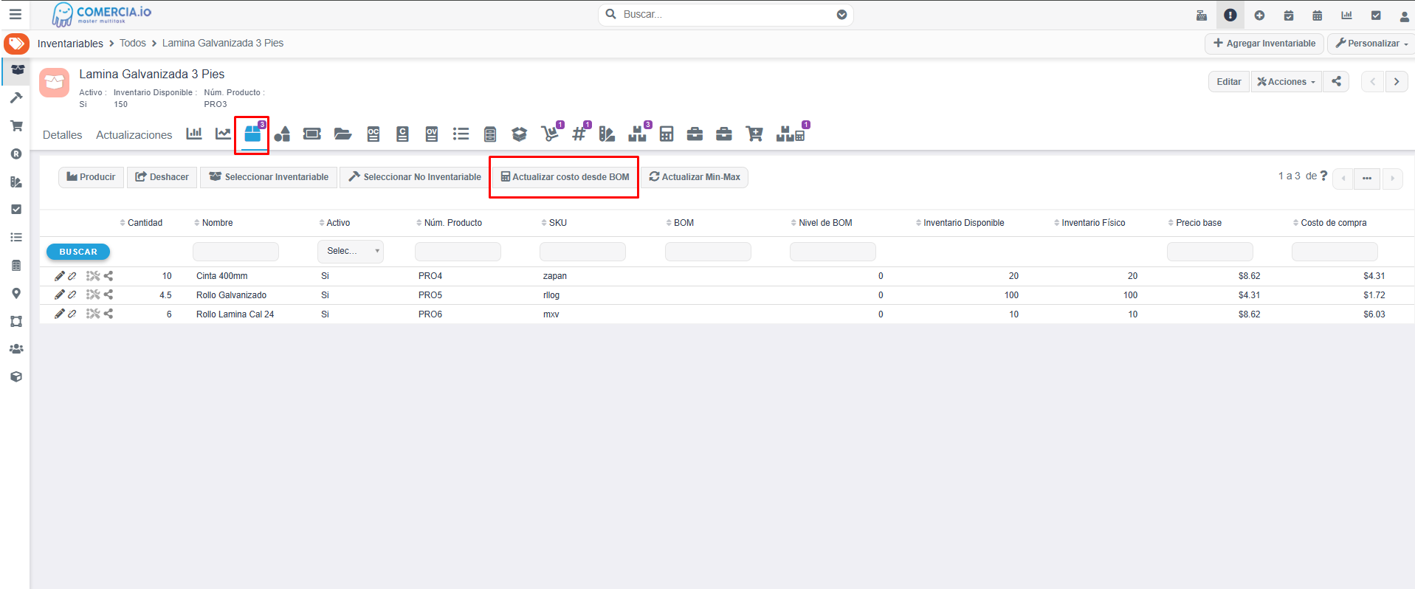This screenshot has height=589, width=1415.
Task: Click the Deshacer button
Action: click(162, 177)
